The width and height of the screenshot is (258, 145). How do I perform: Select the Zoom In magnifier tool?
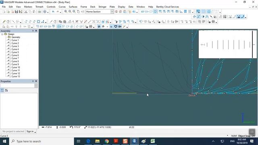click(66, 12)
